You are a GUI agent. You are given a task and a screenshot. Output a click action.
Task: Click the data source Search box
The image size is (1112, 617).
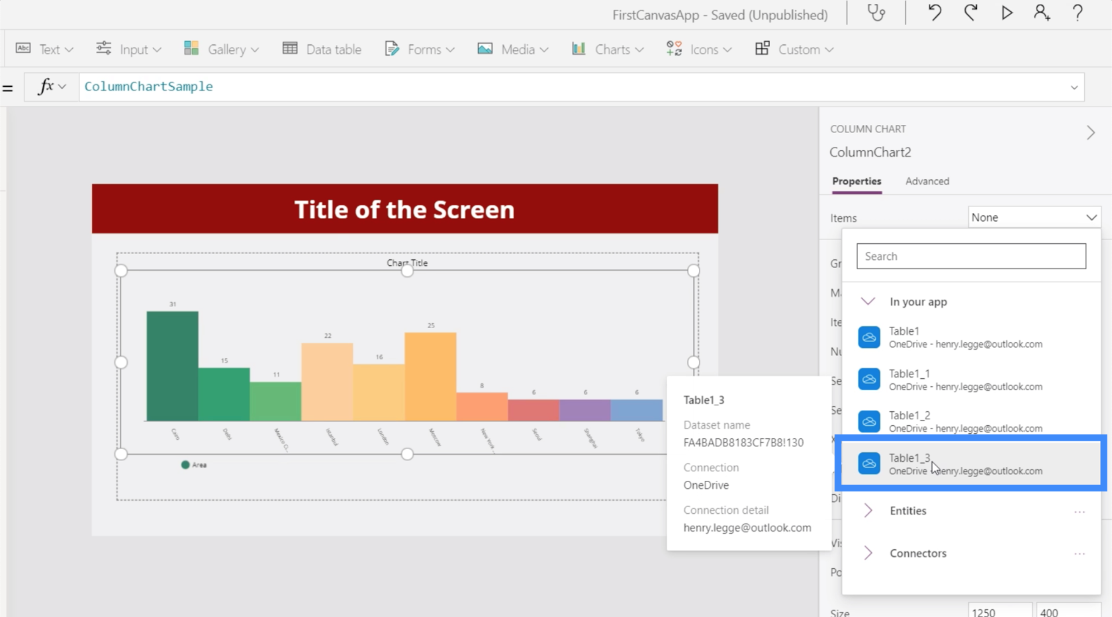coord(971,256)
